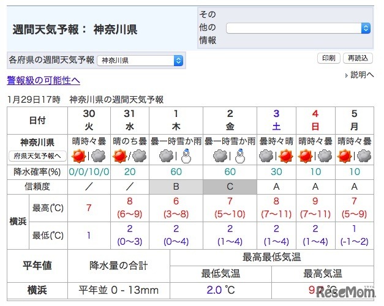This screenshot has width=384, height=306.
Task: Click the cloud icon under day 5 月
Action: [x=364, y=156]
